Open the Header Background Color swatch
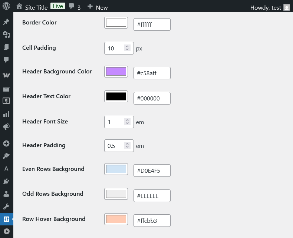Screen dimensions: 293x238 coord(116,72)
